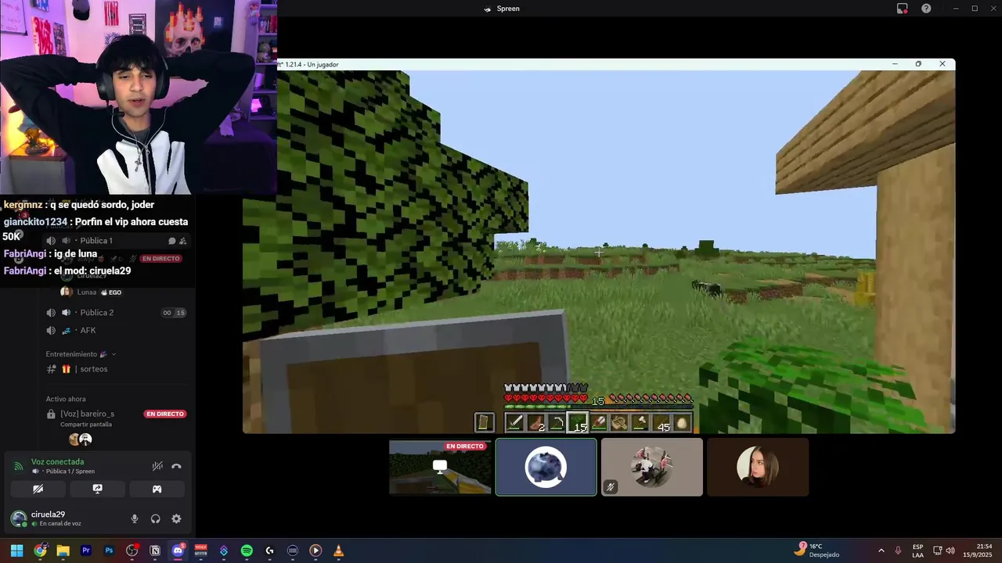Screen dimensions: 1002x563
Task: Invite people icon on Pública 1
Action: [183, 241]
